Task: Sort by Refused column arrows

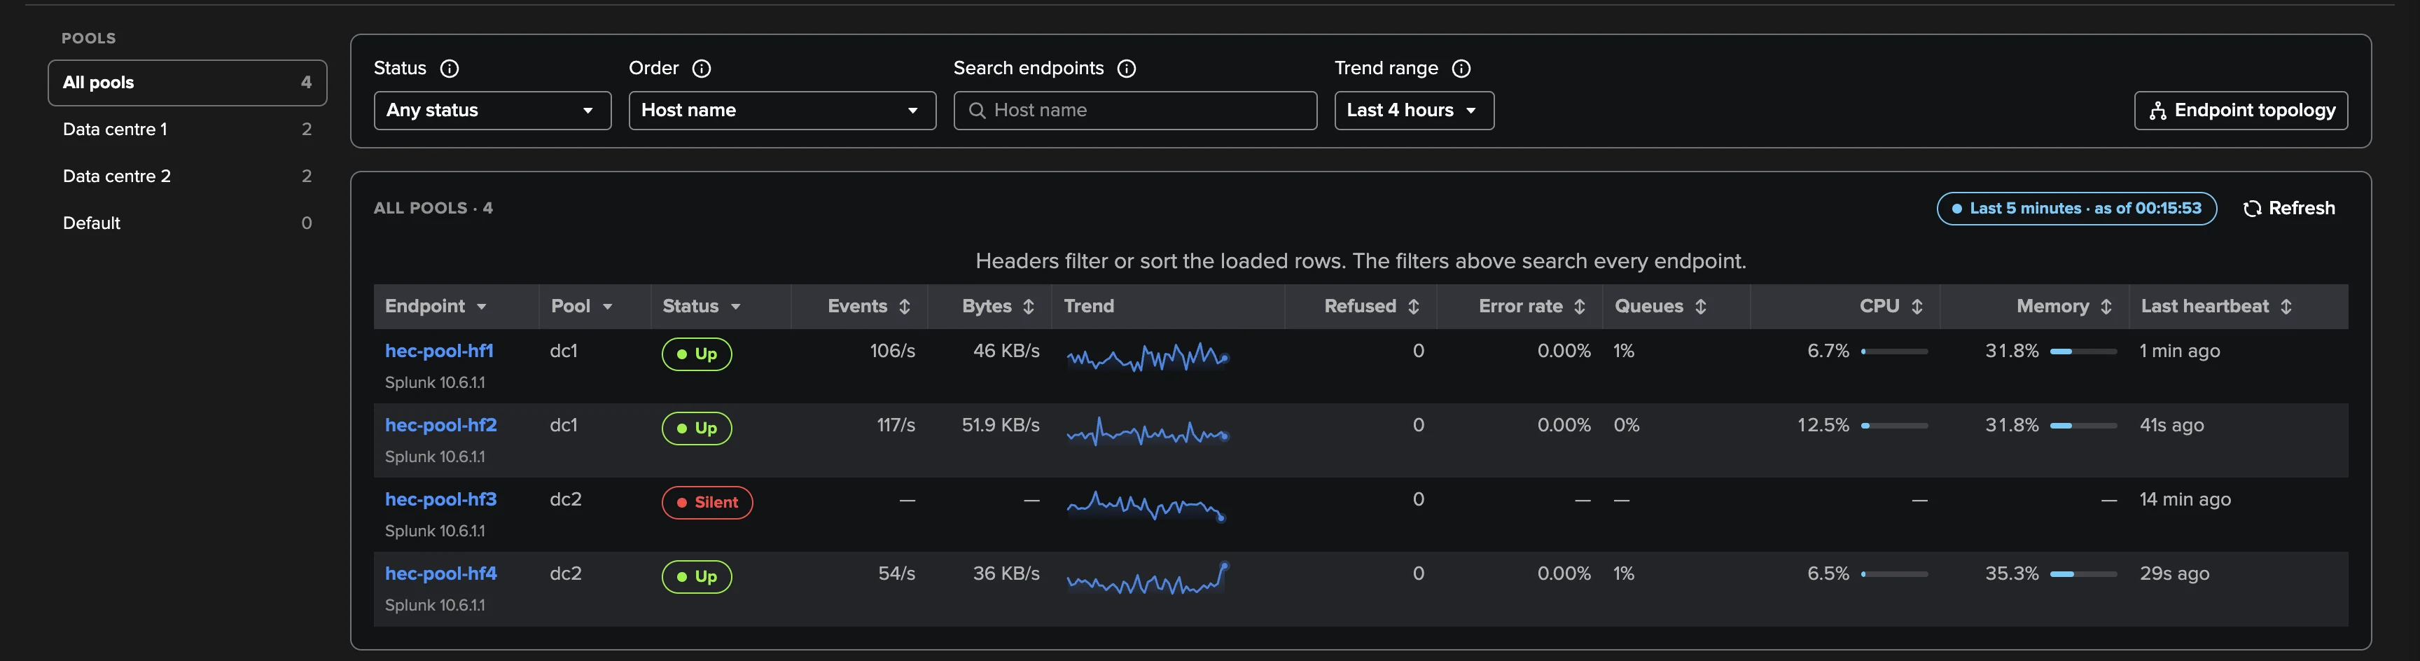Action: [x=1414, y=306]
